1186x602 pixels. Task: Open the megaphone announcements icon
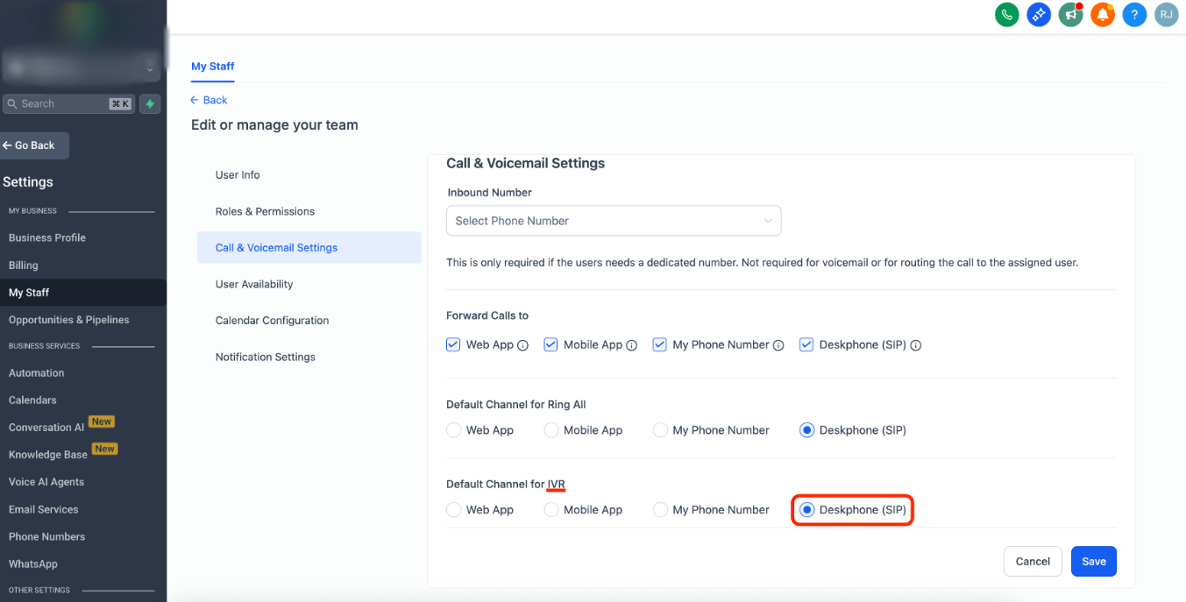pos(1070,14)
